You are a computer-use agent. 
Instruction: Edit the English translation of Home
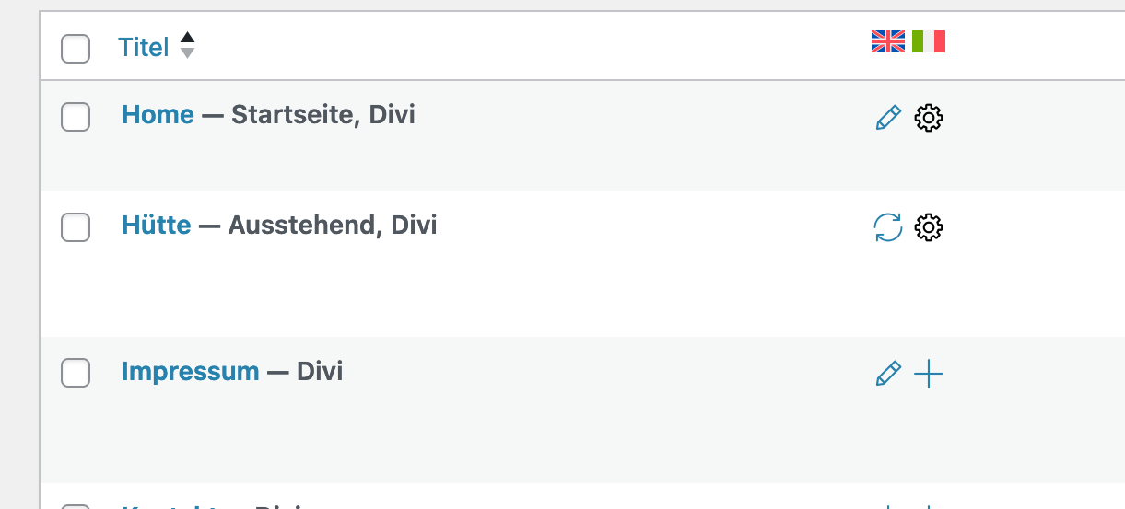[887, 118]
